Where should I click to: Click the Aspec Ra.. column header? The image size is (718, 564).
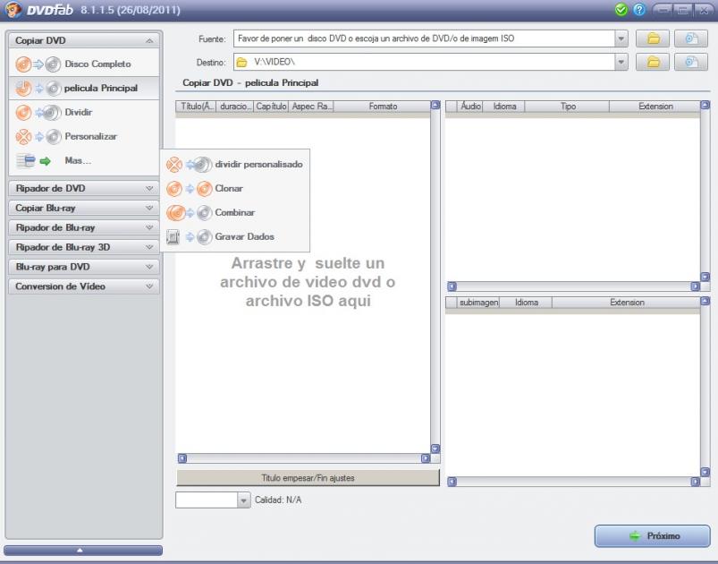(311, 107)
